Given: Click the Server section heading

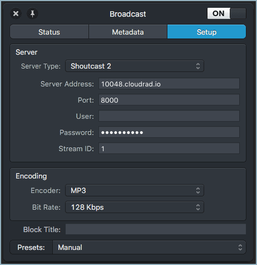Looking at the screenshot, I should [x=27, y=52].
